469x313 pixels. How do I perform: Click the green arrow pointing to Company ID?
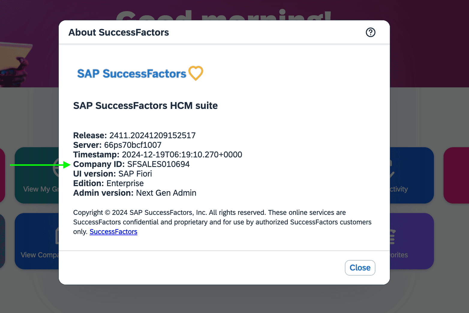click(40, 165)
